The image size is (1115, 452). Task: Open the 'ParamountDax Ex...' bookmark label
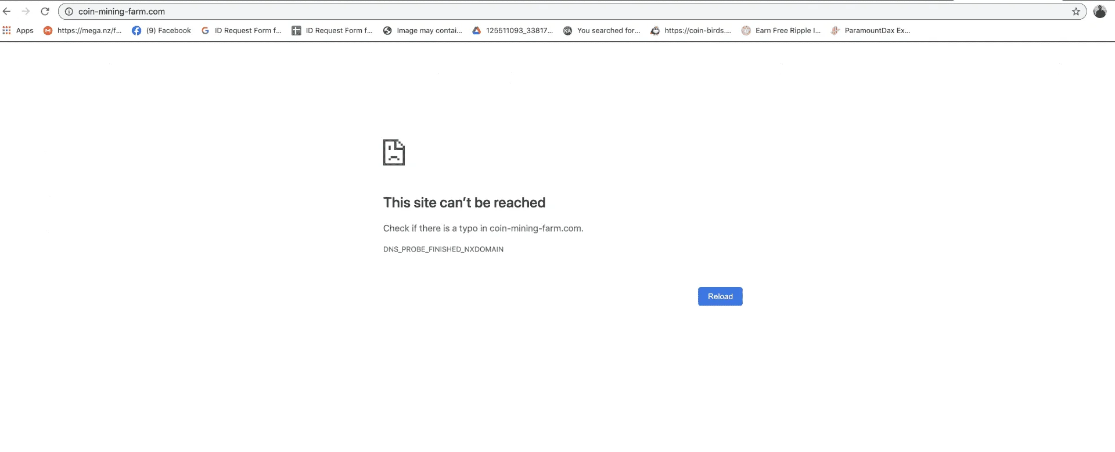(877, 31)
